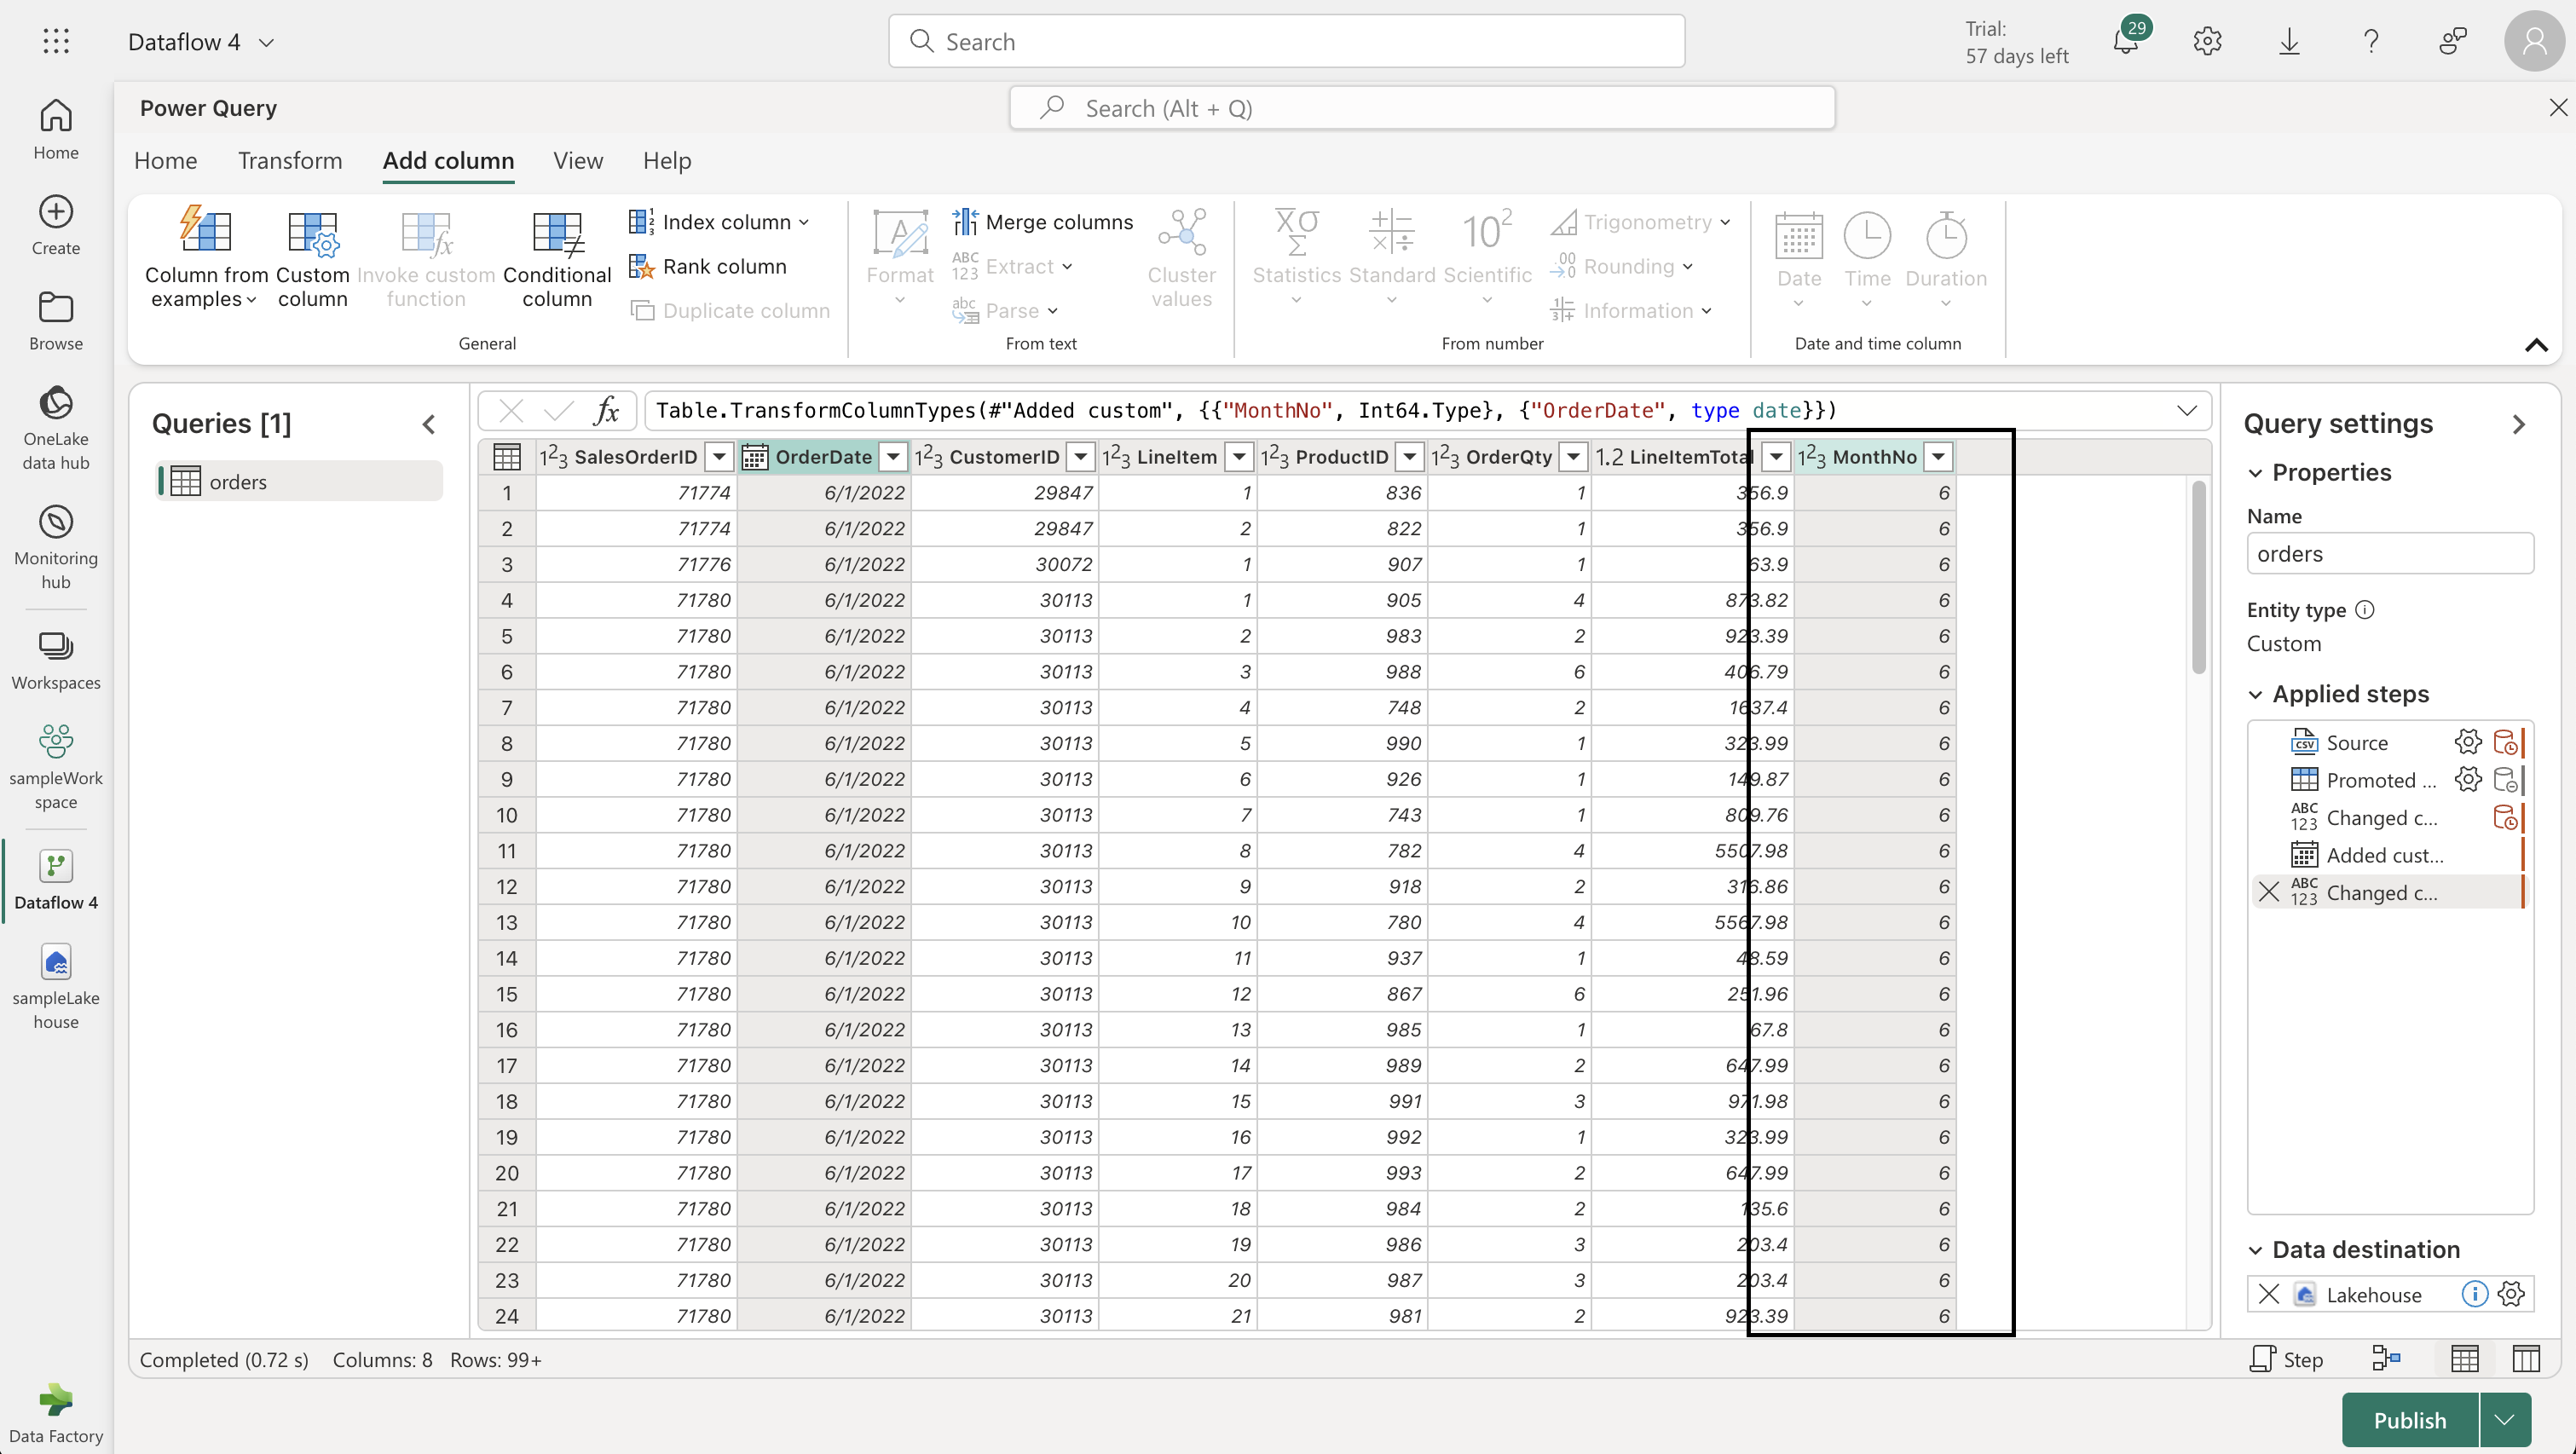Image resolution: width=2576 pixels, height=1454 pixels.
Task: Remove the Lakehouse data destination
Action: click(2269, 1294)
